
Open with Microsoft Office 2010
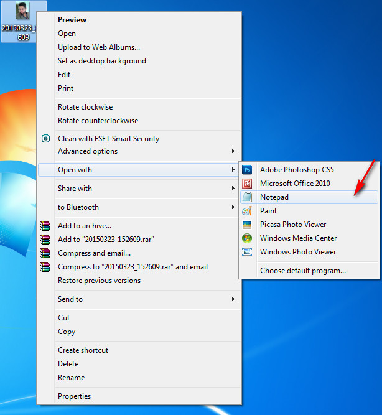309,184
